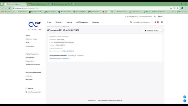Click the e-mail value bezborodova@profitensle.group

point(64,42)
